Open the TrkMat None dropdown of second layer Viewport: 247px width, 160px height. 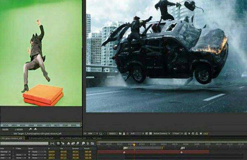coord(21,155)
